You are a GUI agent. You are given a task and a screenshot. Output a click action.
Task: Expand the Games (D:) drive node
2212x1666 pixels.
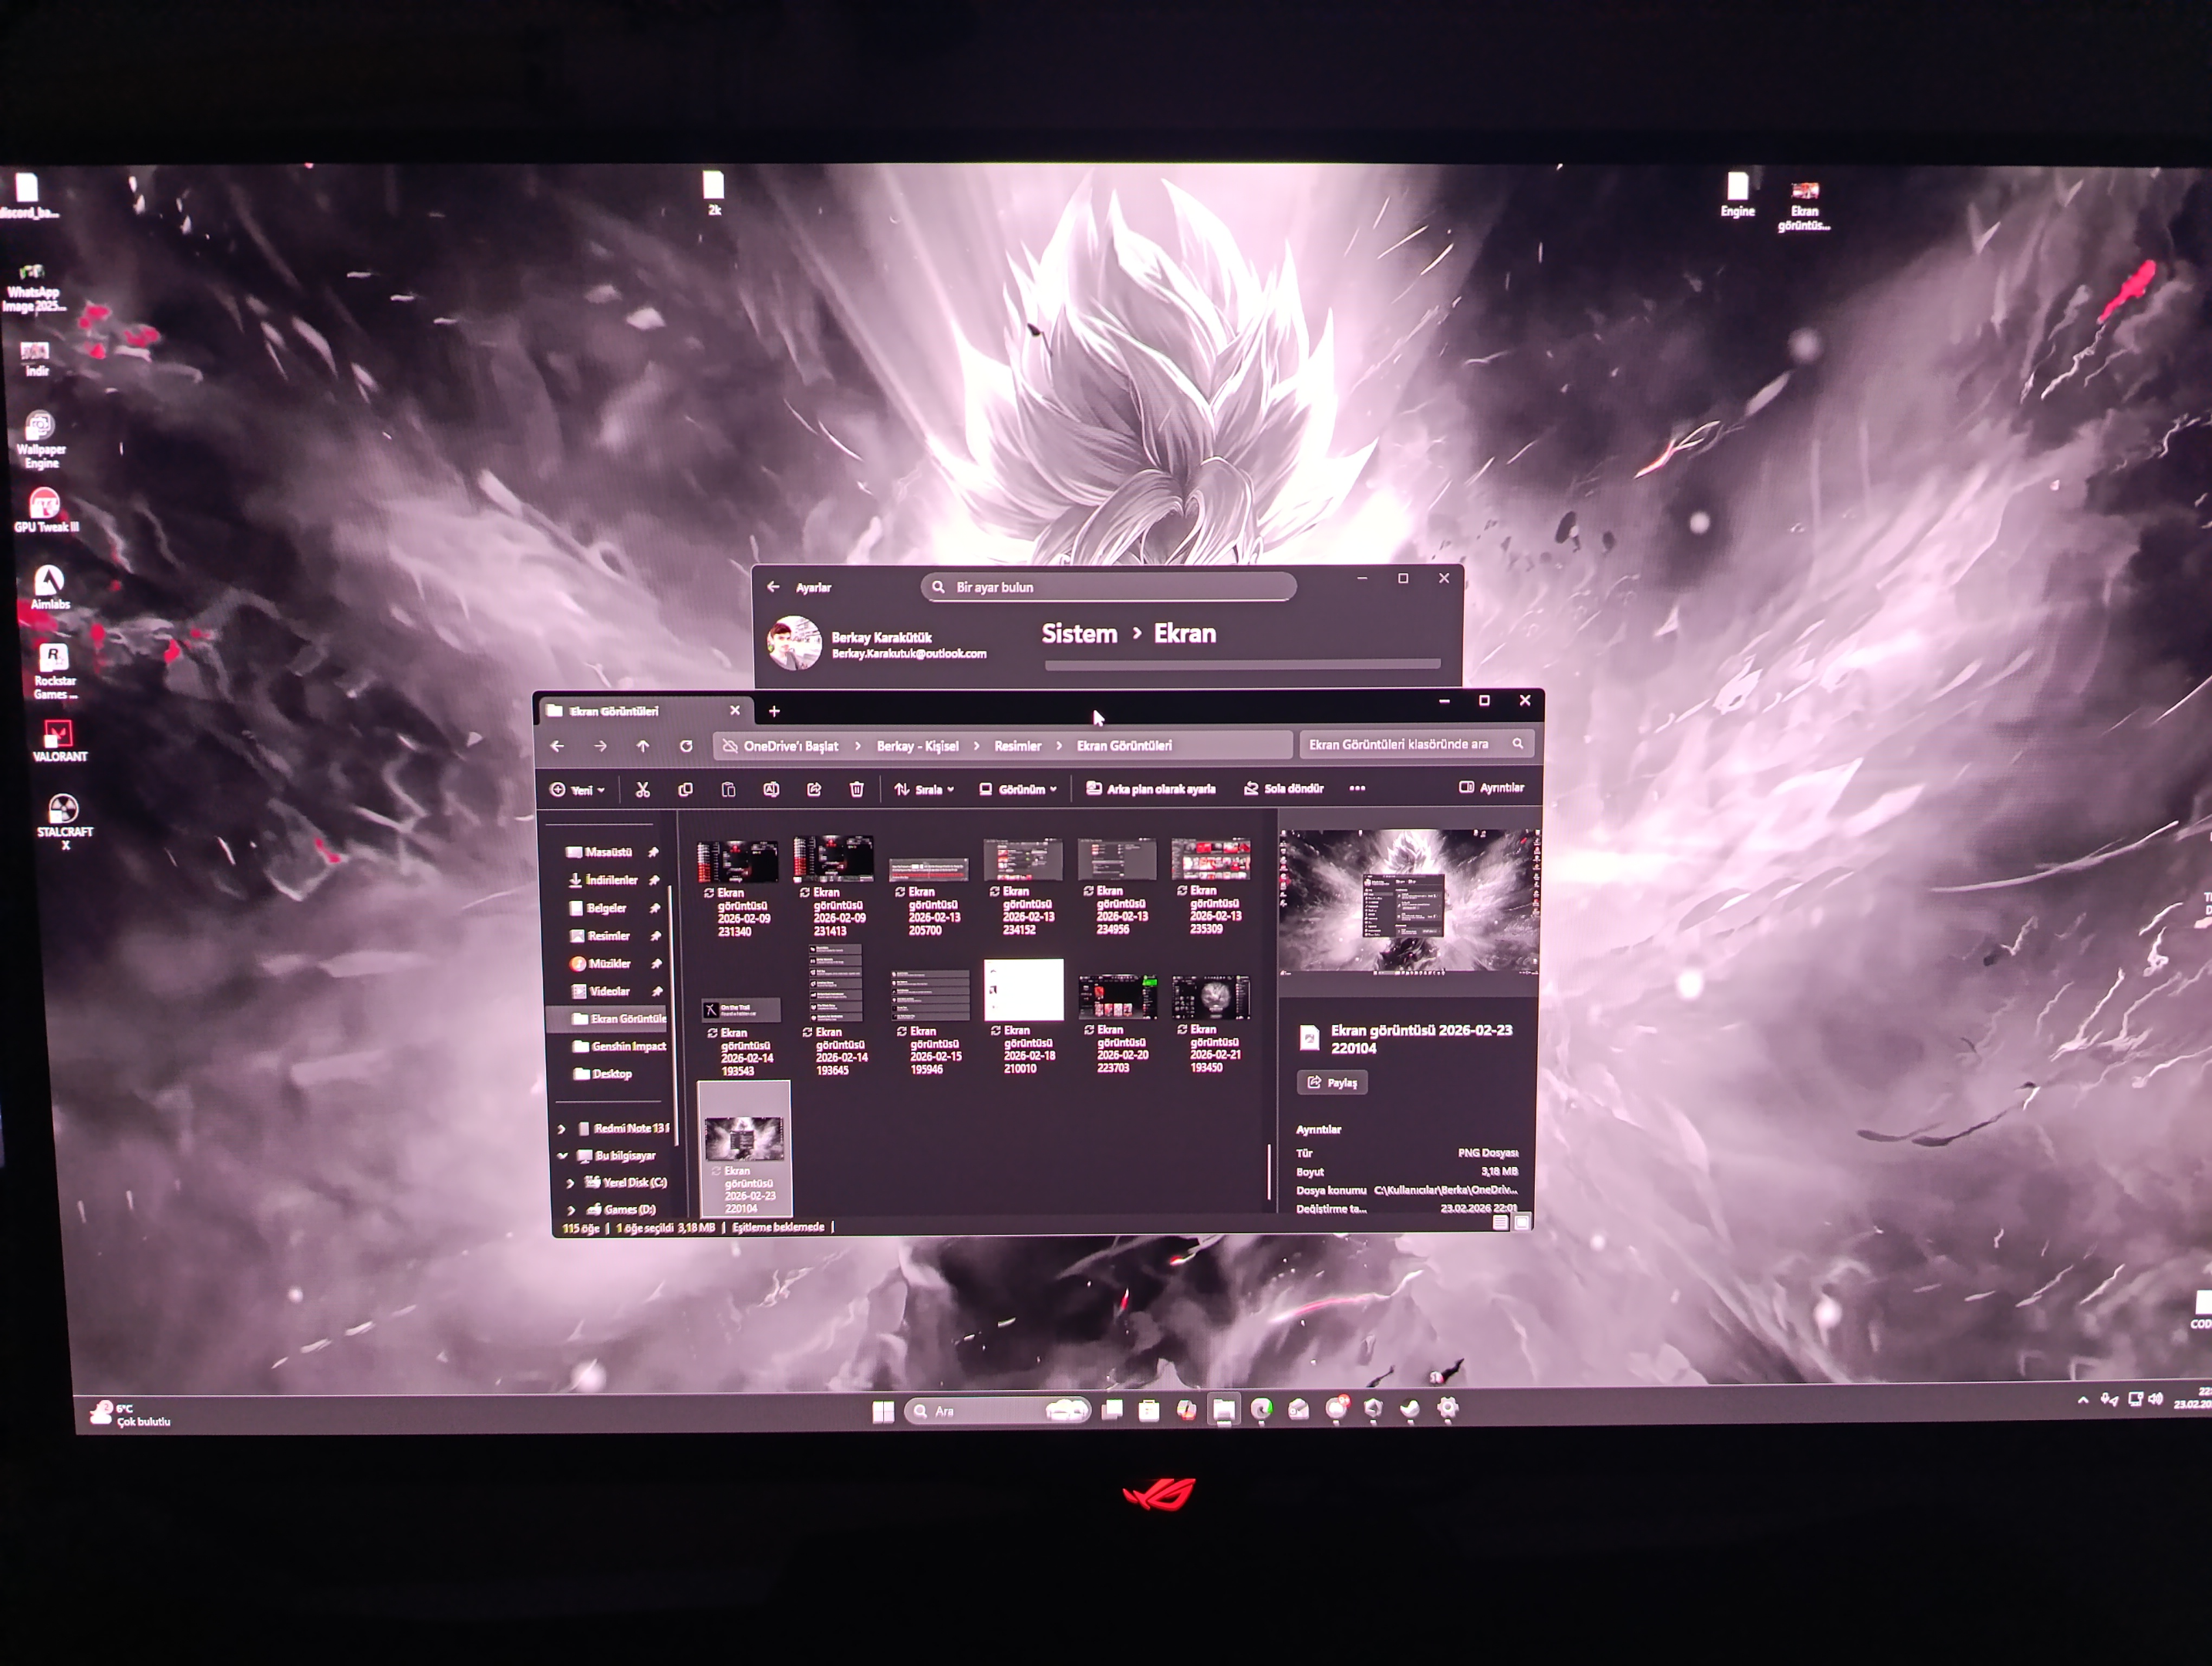pyautogui.click(x=571, y=1210)
